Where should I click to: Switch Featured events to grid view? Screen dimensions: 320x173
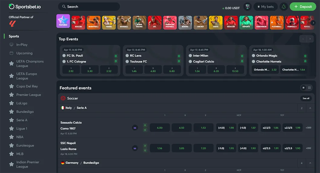coord(309,88)
